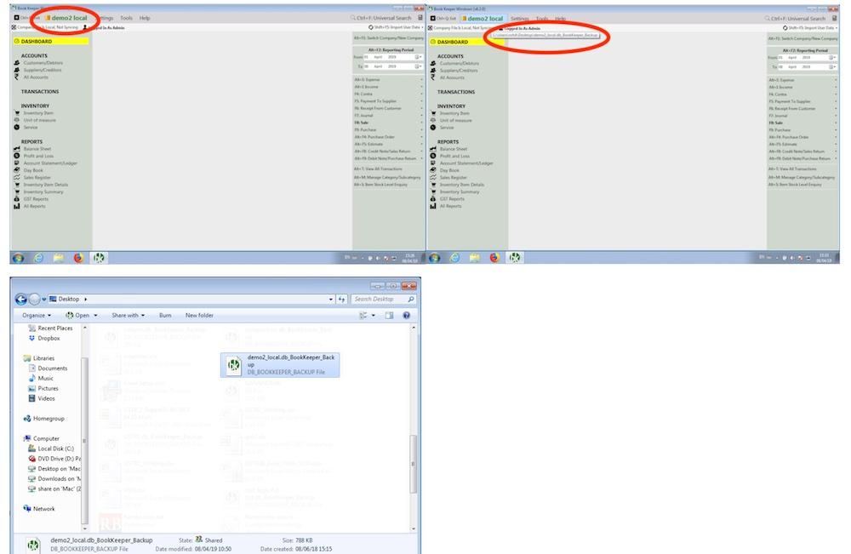The height and width of the screenshot is (554, 851).
Task: Open Tools menu in the left Book Keeper window
Action: (x=127, y=18)
